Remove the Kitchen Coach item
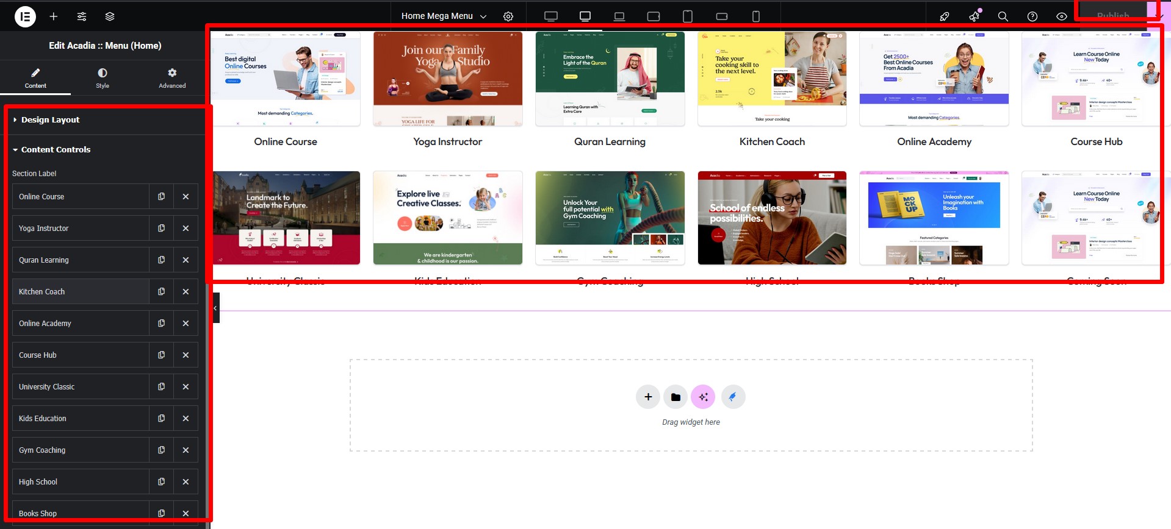The height and width of the screenshot is (529, 1171). [x=186, y=292]
